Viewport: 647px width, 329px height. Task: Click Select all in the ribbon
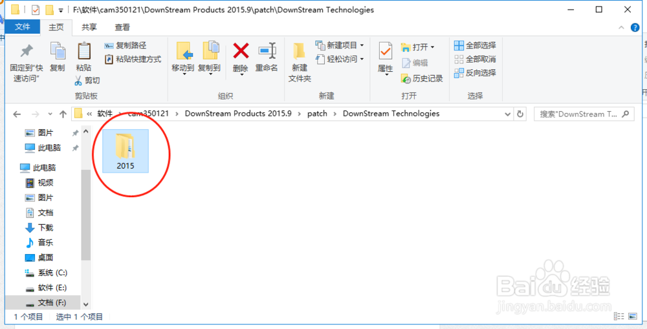click(x=475, y=45)
